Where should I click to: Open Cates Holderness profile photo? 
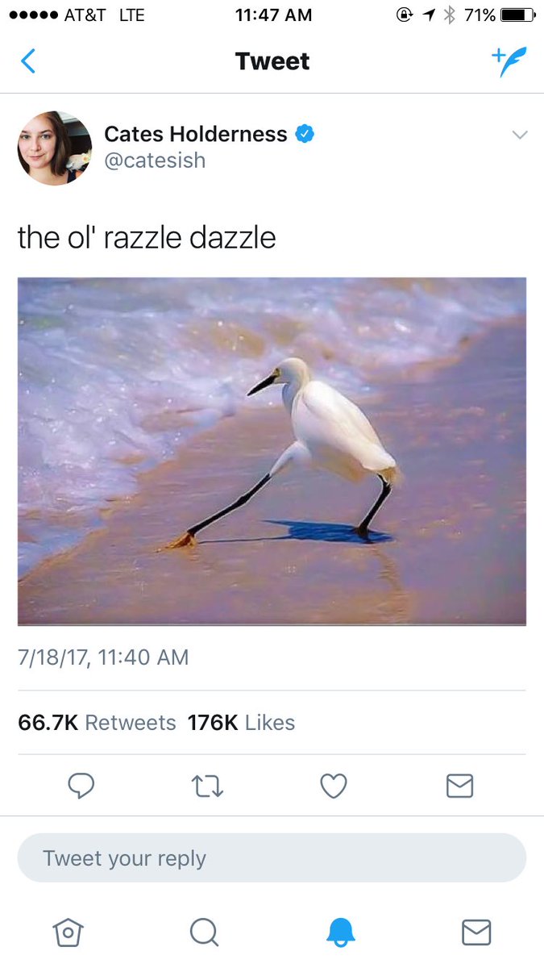[55, 148]
